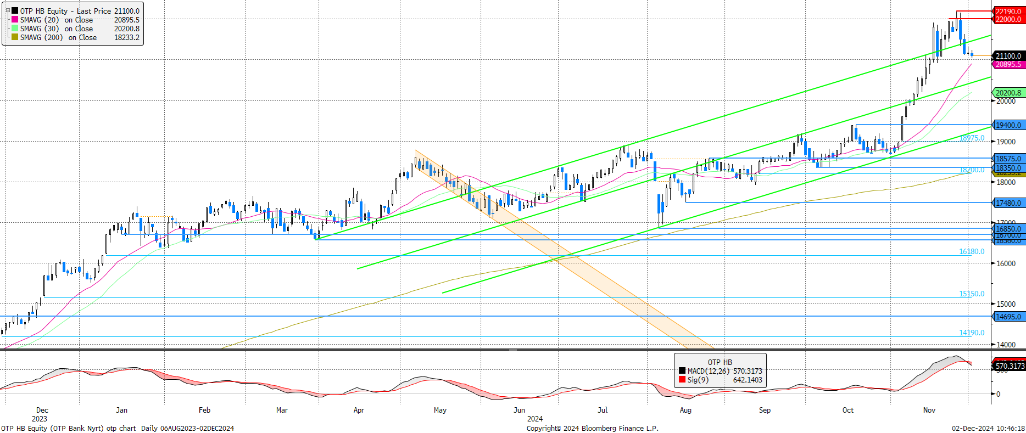Click the green SMAVG (30) legend swatch

click(x=15, y=29)
